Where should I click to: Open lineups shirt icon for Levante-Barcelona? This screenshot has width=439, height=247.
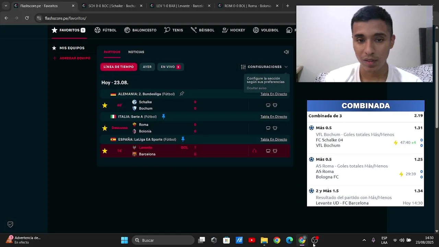pos(275,151)
